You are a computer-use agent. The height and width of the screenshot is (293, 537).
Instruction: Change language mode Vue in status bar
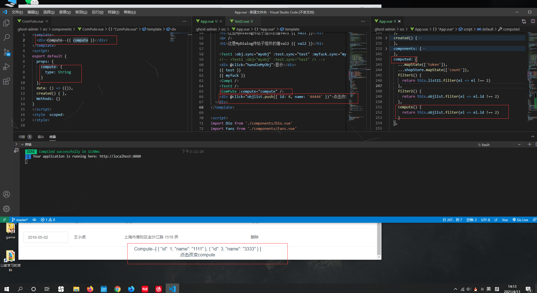(505, 220)
